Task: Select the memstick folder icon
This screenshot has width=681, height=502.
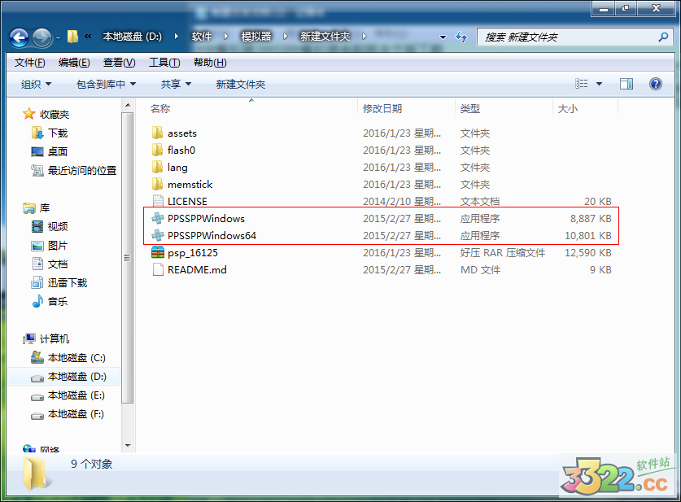Action: click(x=157, y=184)
